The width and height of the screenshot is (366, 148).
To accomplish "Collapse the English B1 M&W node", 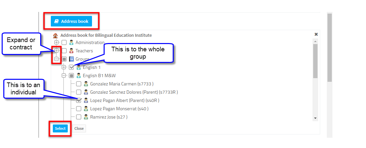I will (x=64, y=75).
